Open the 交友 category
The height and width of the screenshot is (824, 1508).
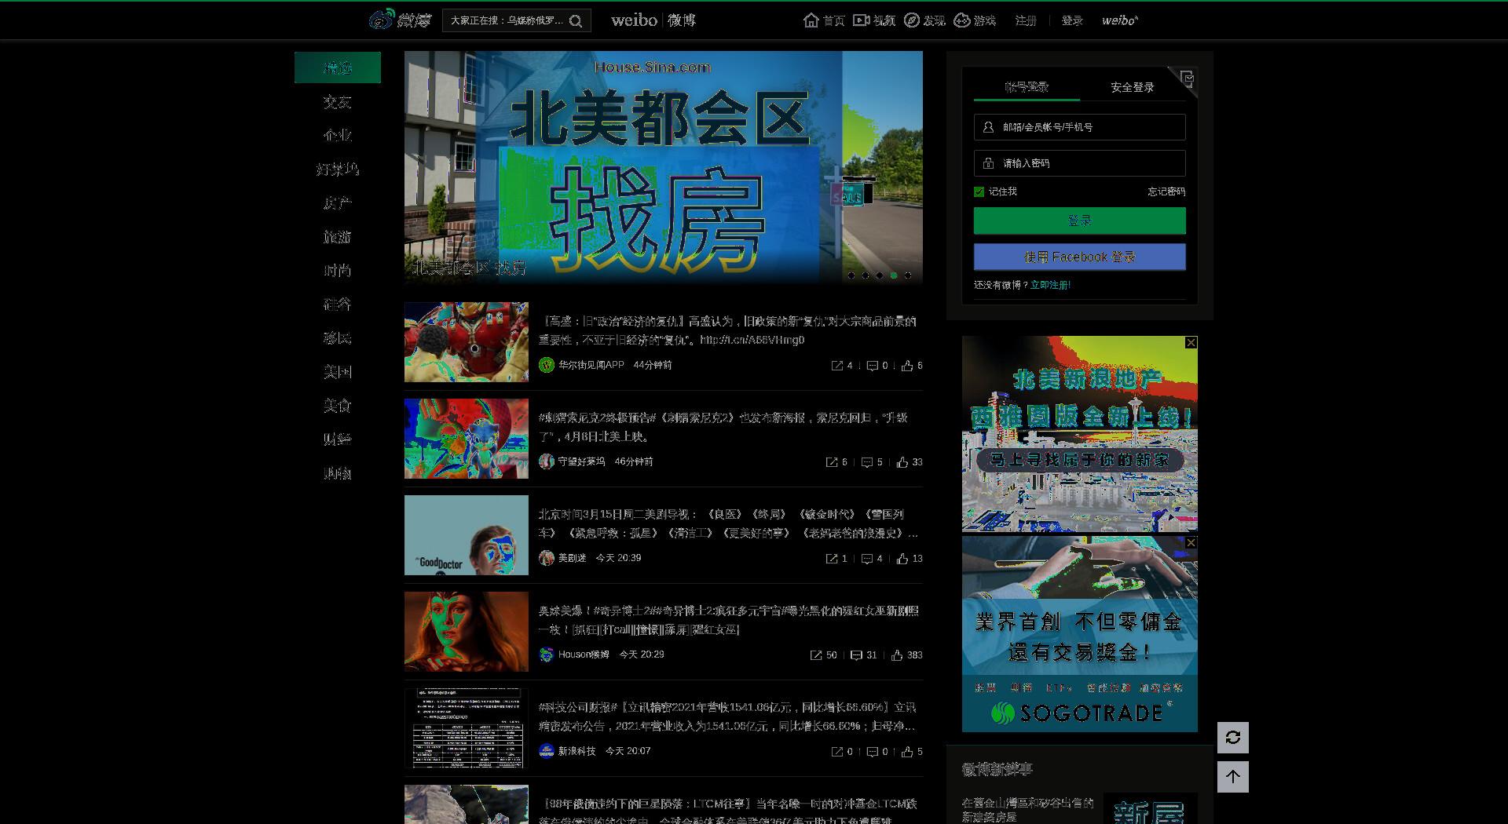338,102
